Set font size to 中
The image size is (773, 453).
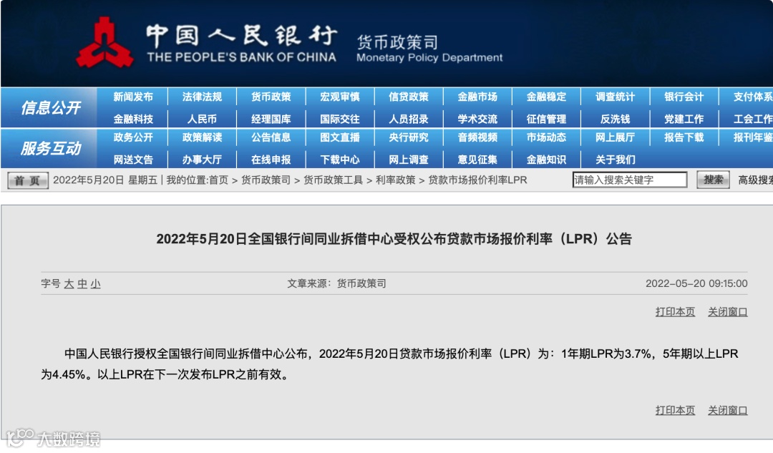[x=82, y=284]
